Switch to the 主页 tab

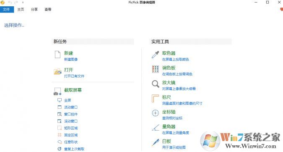coord(21,9)
